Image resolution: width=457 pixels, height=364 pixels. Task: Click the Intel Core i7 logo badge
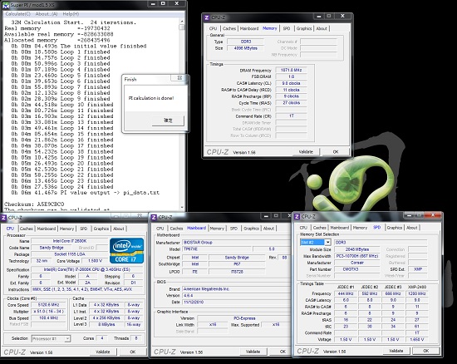(x=127, y=251)
